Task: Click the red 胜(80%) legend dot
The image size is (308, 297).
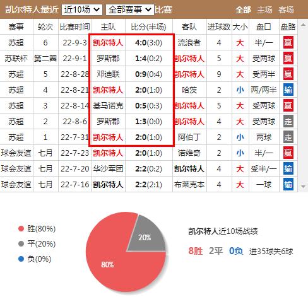Action: click(21, 229)
